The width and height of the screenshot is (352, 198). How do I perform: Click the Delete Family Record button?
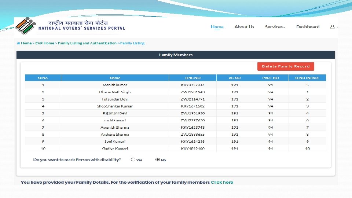click(x=286, y=66)
